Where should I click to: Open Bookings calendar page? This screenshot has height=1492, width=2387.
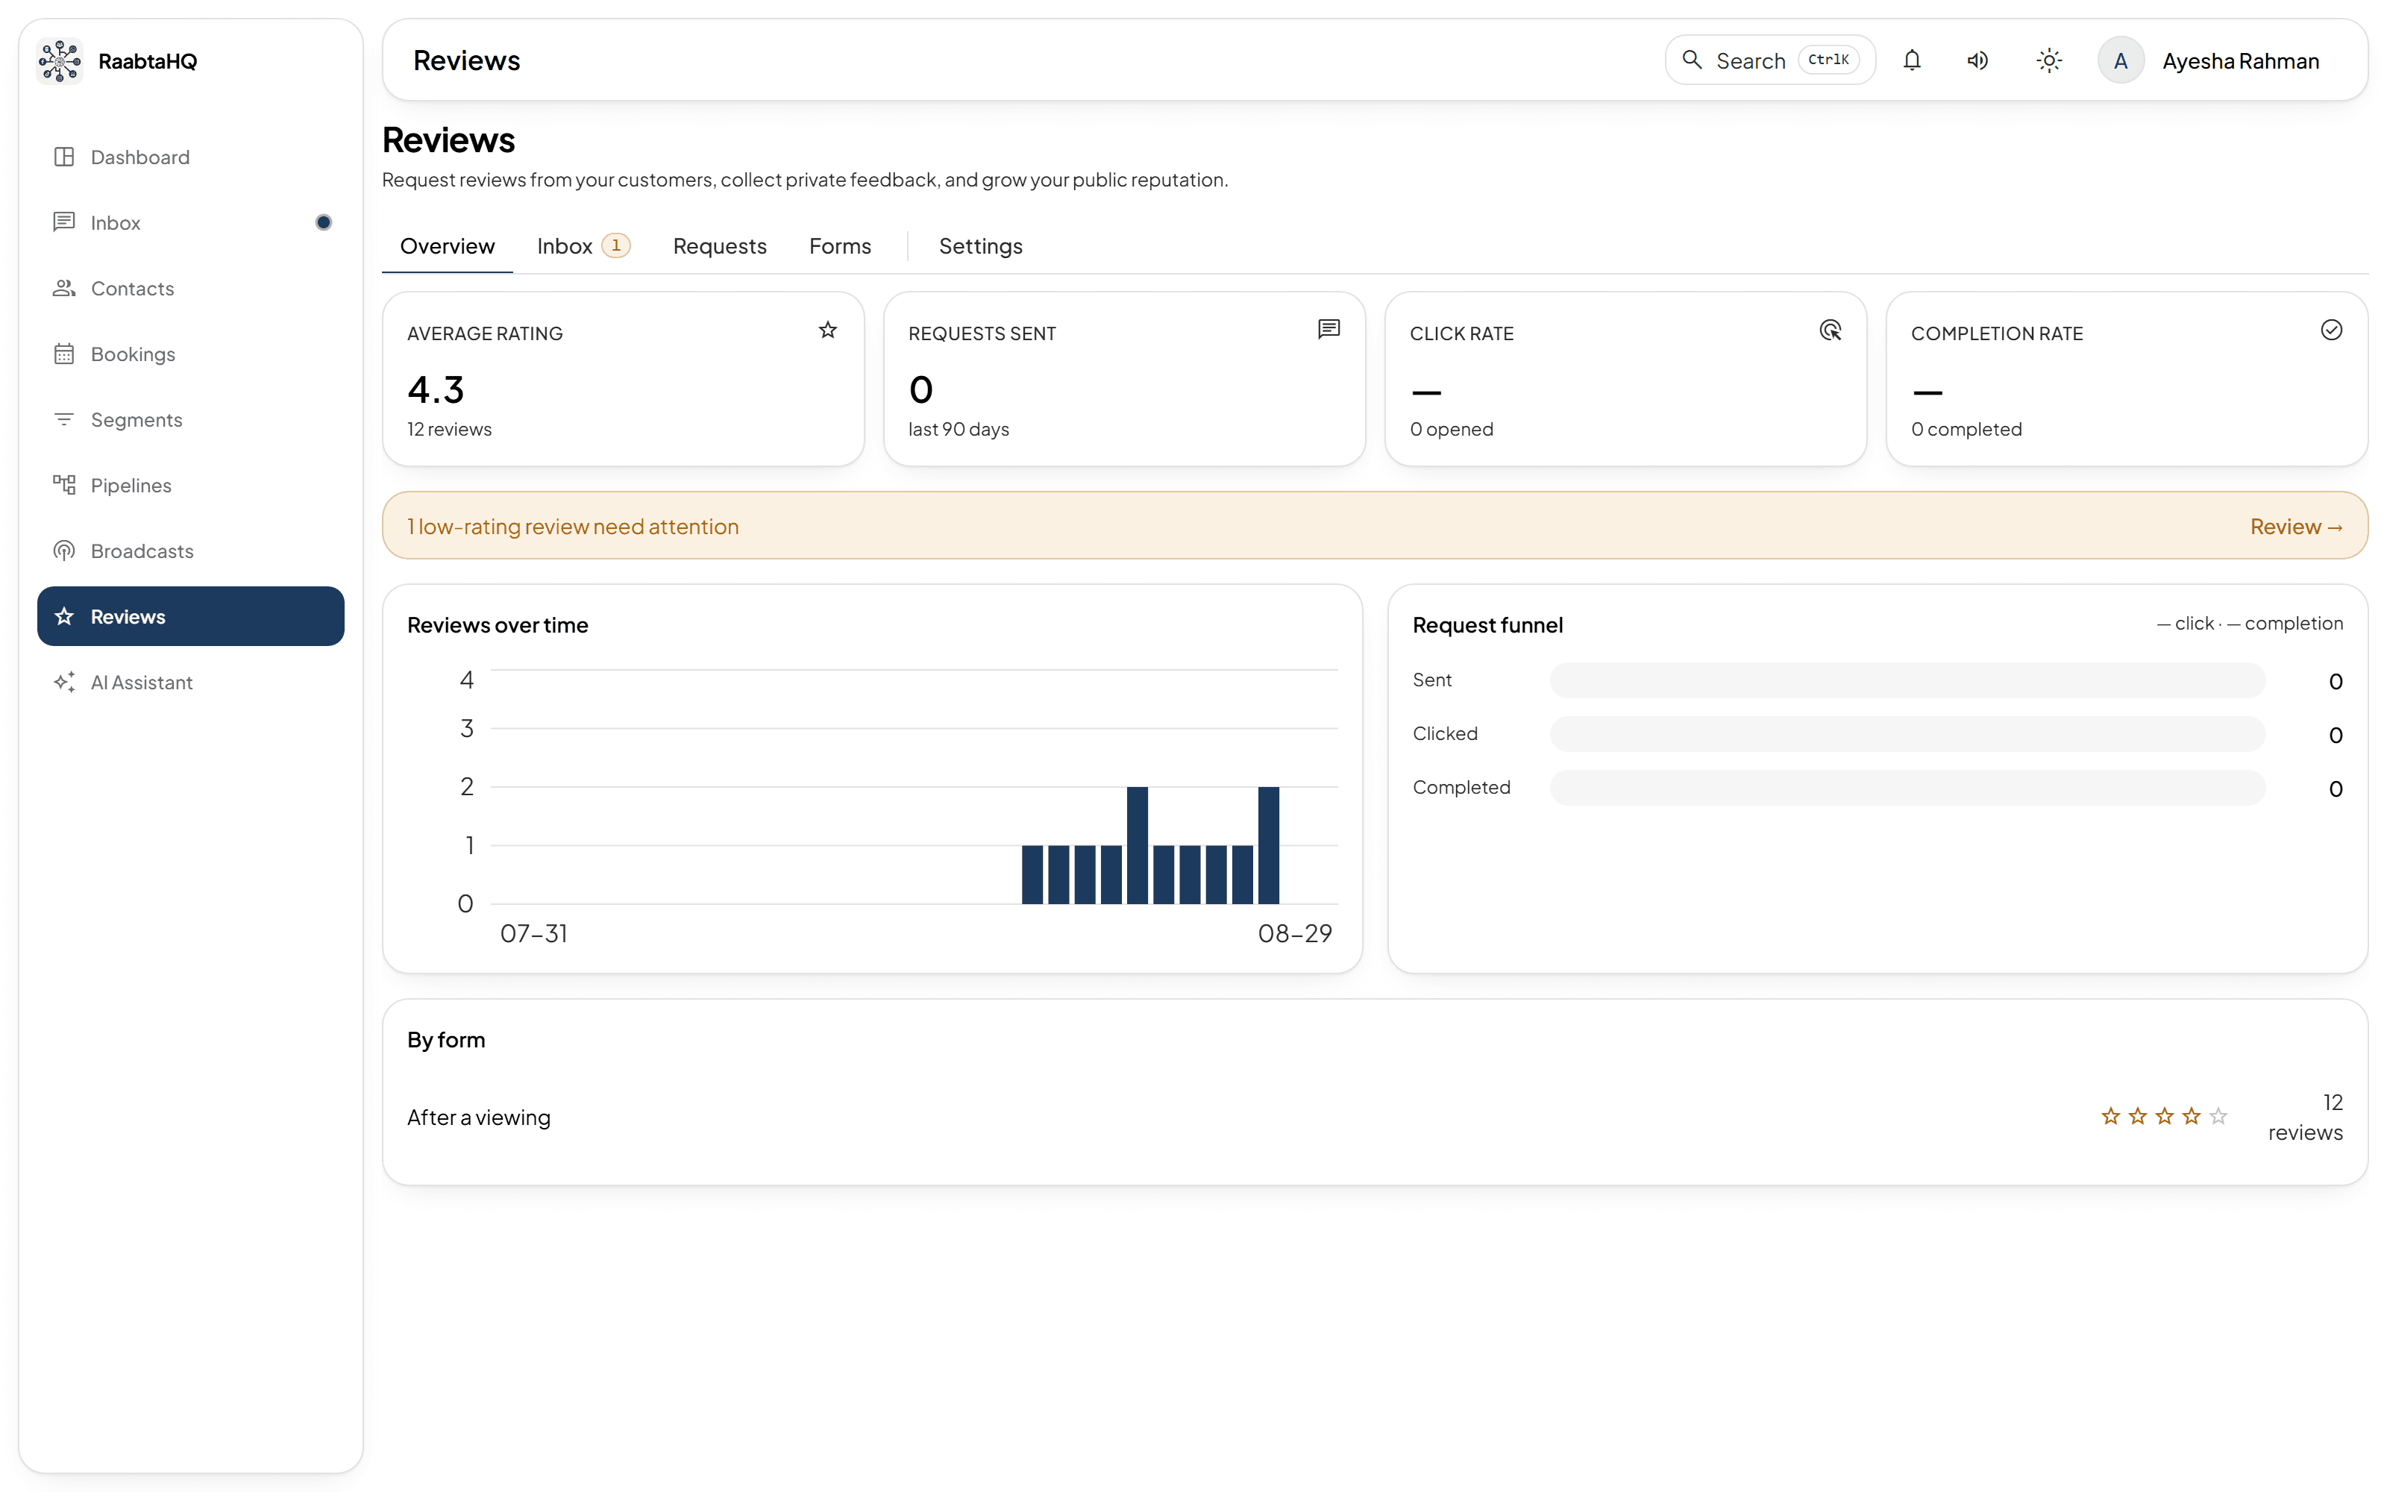click(190, 354)
